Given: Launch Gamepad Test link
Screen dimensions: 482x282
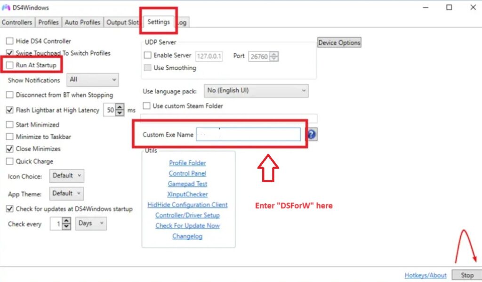Looking at the screenshot, I should pos(187,184).
